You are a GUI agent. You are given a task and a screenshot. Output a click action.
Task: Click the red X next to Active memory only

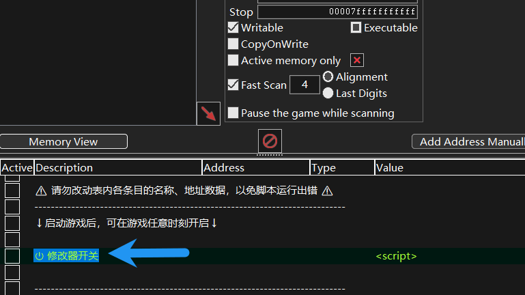point(357,60)
